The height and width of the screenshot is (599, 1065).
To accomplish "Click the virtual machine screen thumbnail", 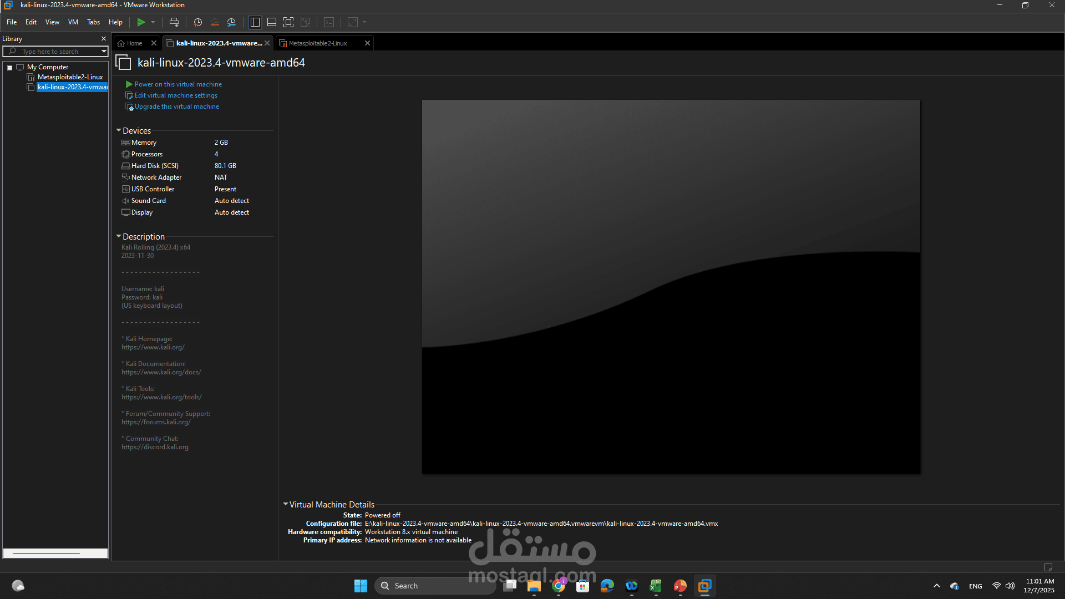I will pos(671,287).
